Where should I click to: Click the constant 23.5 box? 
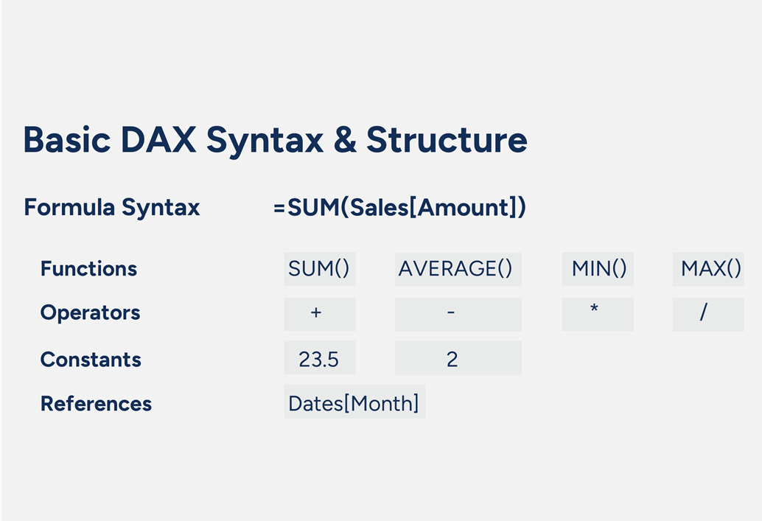[319, 358]
